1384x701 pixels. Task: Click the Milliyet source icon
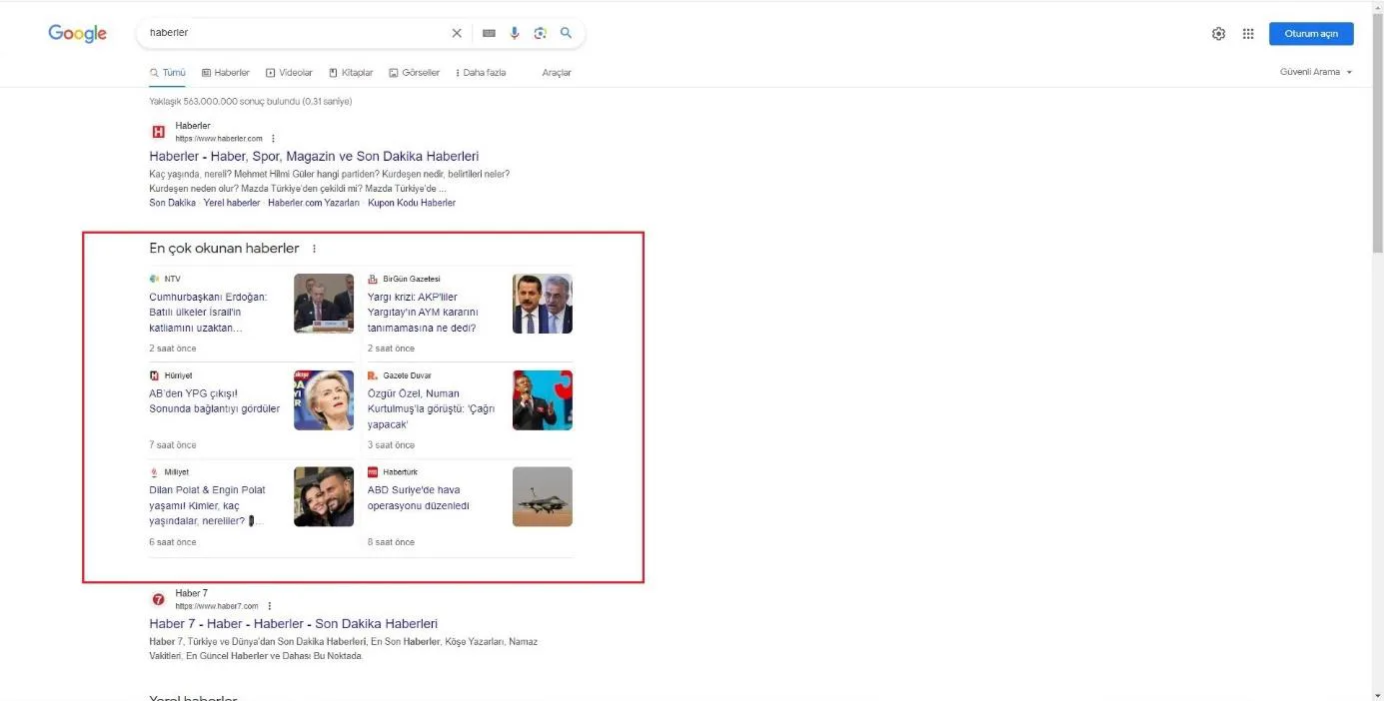pyautogui.click(x=154, y=472)
